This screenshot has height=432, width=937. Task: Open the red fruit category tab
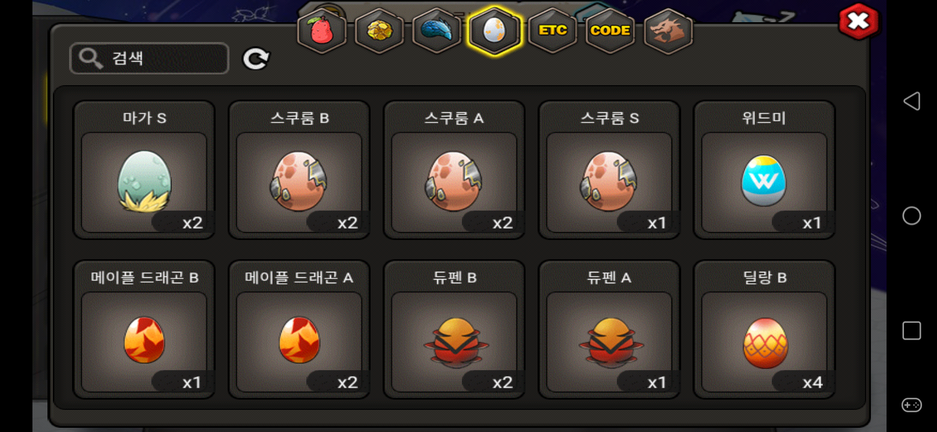(322, 31)
